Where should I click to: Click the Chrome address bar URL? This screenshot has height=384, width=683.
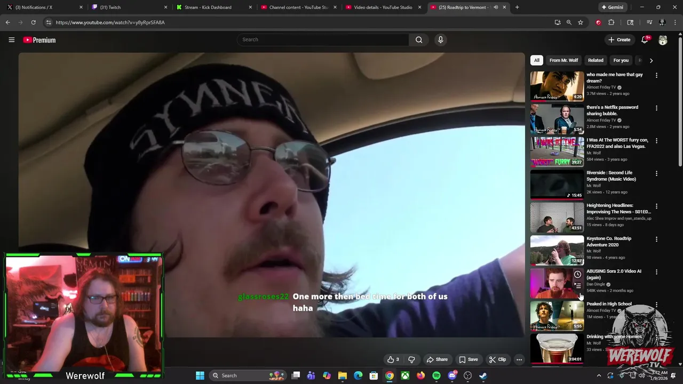[x=110, y=22]
